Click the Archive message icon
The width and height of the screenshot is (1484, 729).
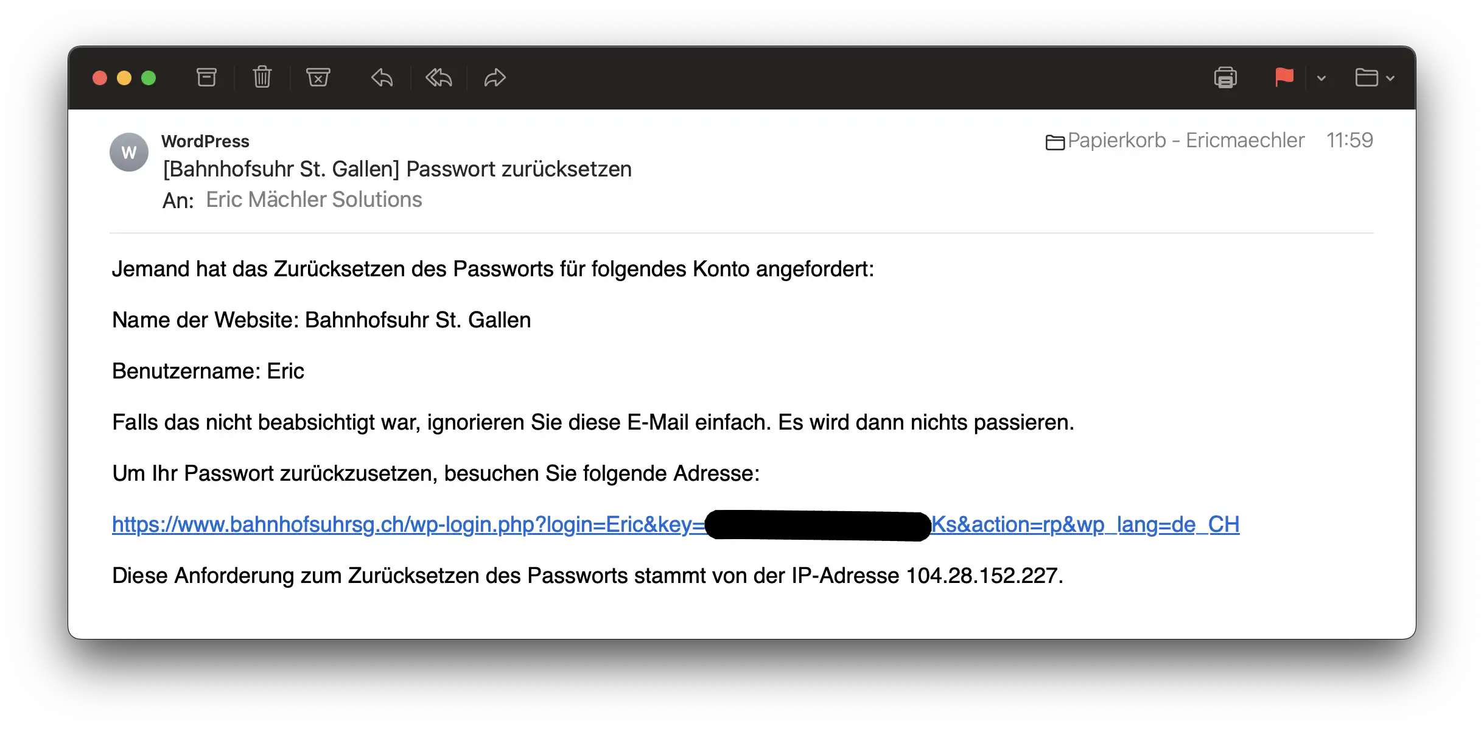pyautogui.click(x=206, y=77)
